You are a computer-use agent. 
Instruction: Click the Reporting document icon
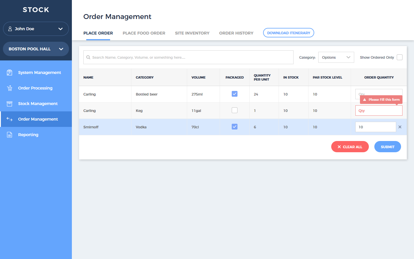click(x=9, y=135)
